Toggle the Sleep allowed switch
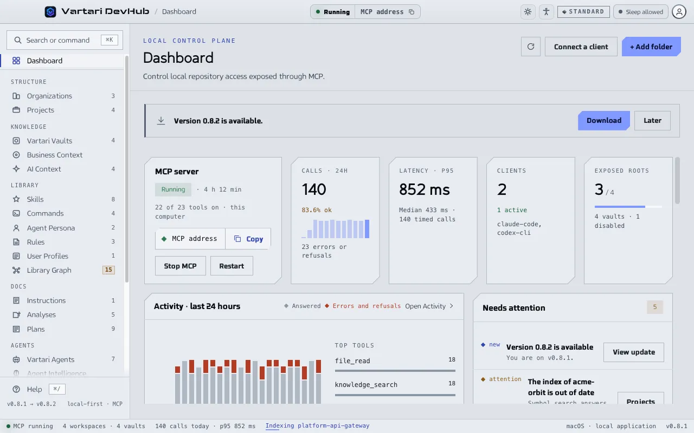Image resolution: width=694 pixels, height=433 pixels. (x=640, y=12)
